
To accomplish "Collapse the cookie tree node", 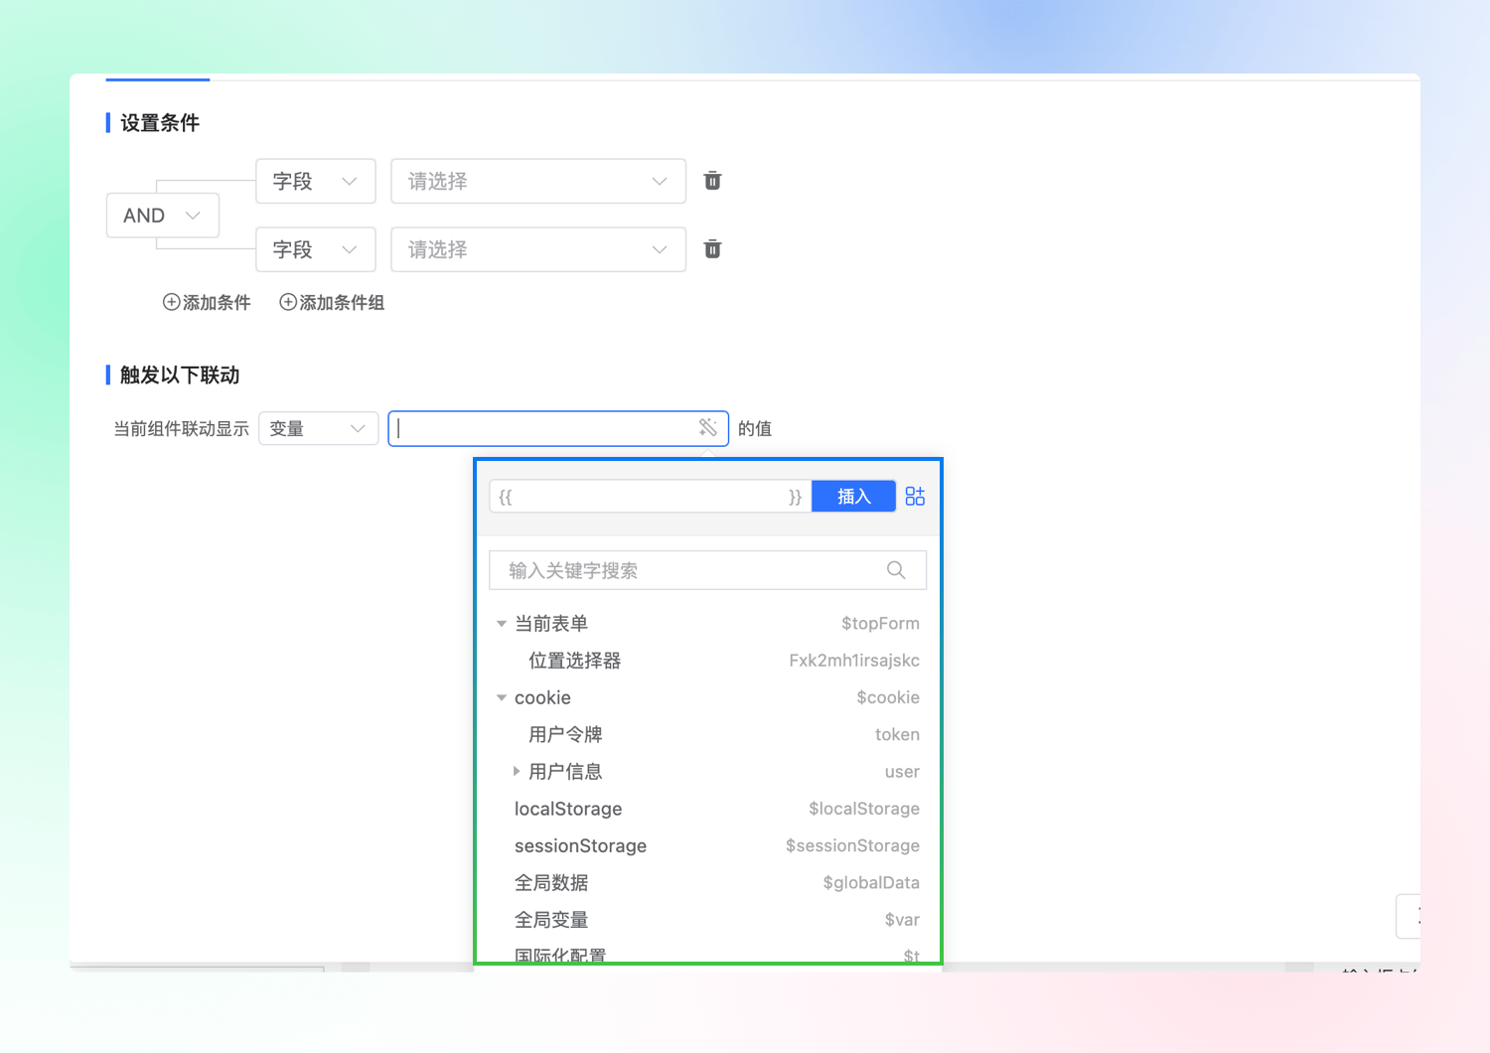I will pos(502,698).
